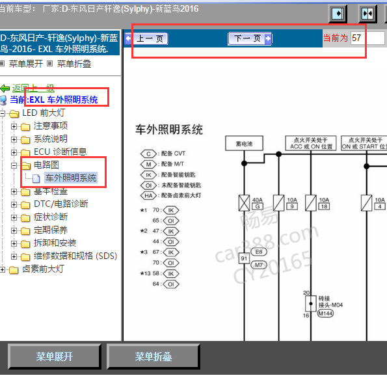Collapse the 电路图 folder
Screen dimensions: 387x380
coord(14,165)
